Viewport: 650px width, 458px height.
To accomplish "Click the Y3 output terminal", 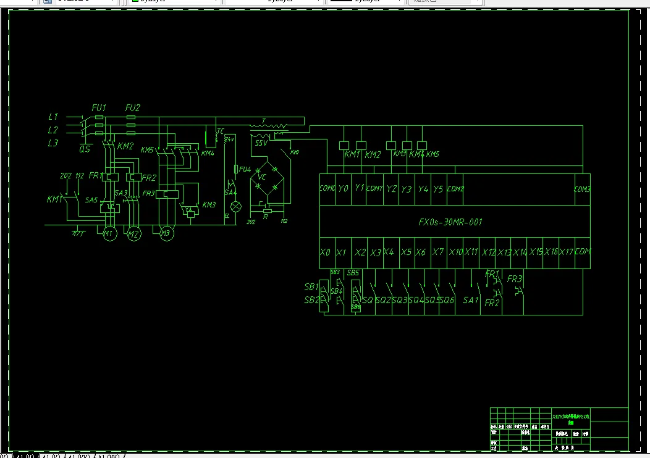I will click(x=407, y=189).
